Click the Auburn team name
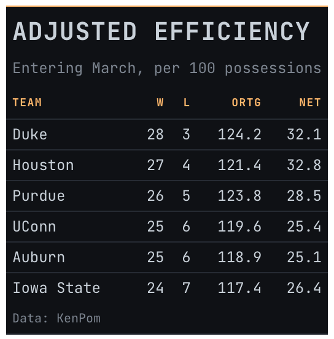This screenshot has width=334, height=339. (39, 257)
